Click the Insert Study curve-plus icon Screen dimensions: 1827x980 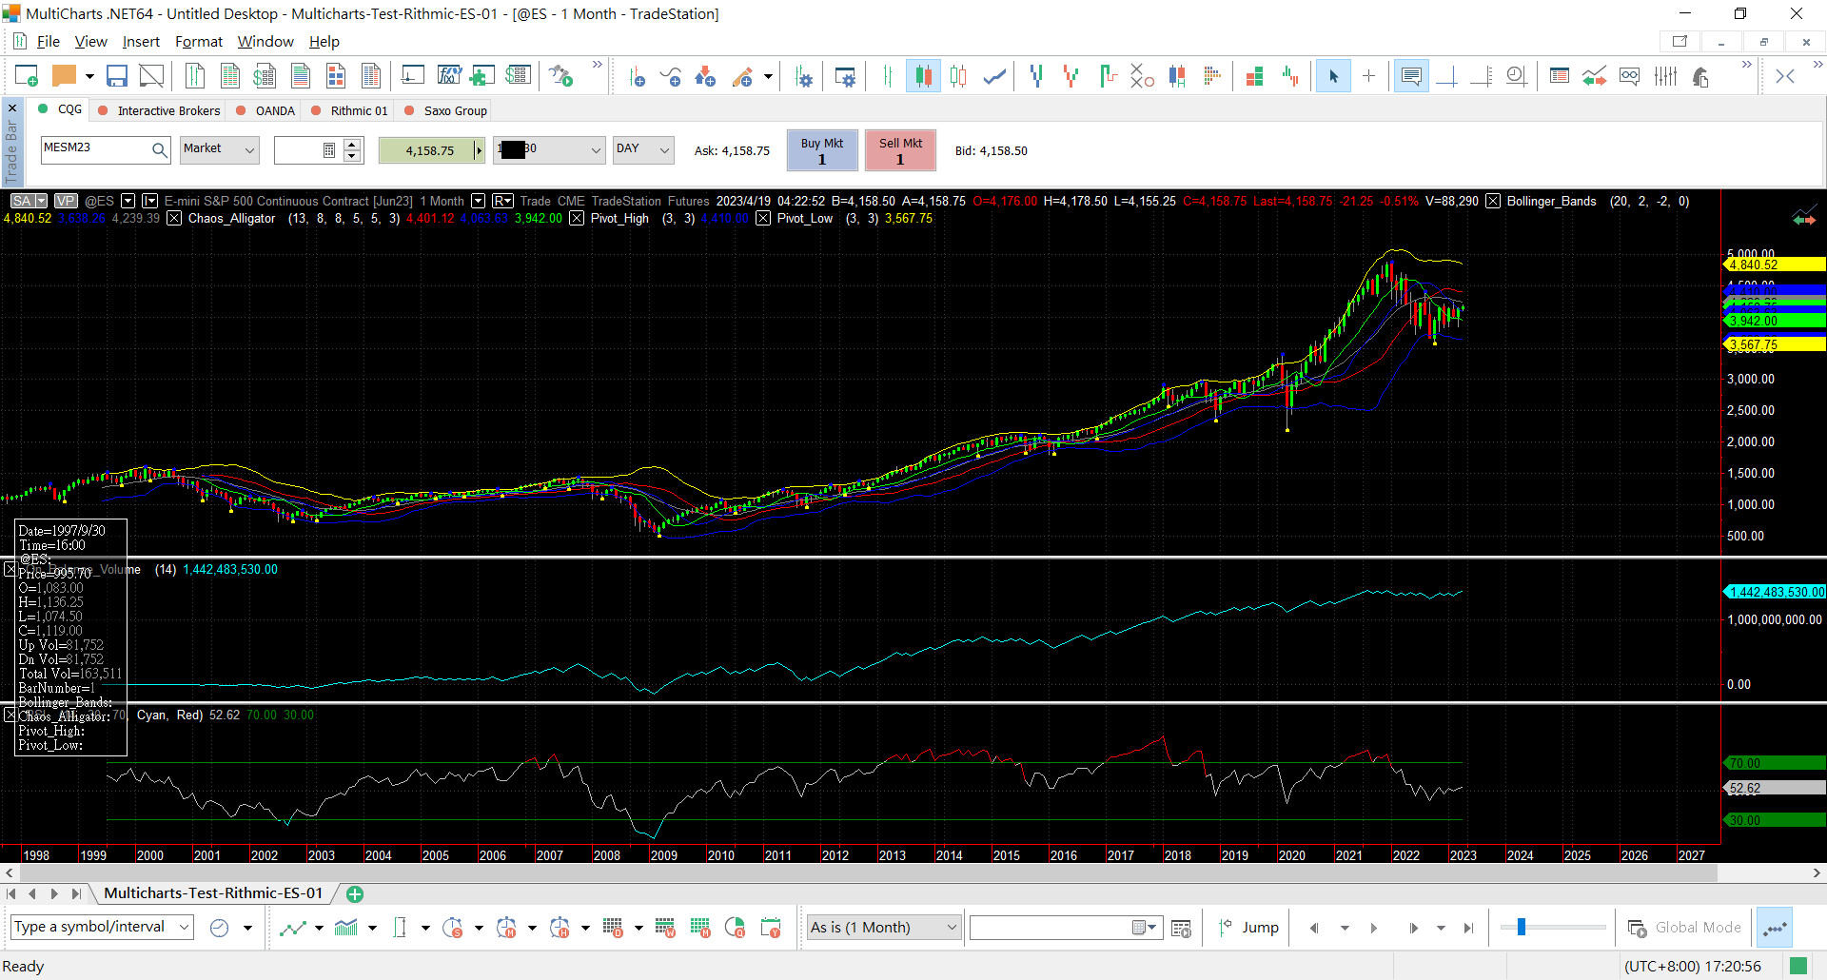[x=671, y=77]
